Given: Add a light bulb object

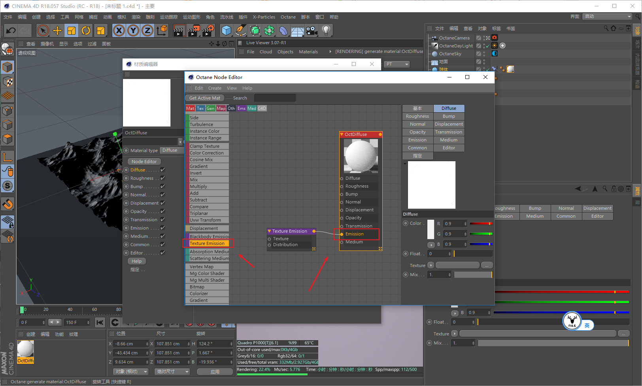Looking at the screenshot, I should tap(326, 30).
